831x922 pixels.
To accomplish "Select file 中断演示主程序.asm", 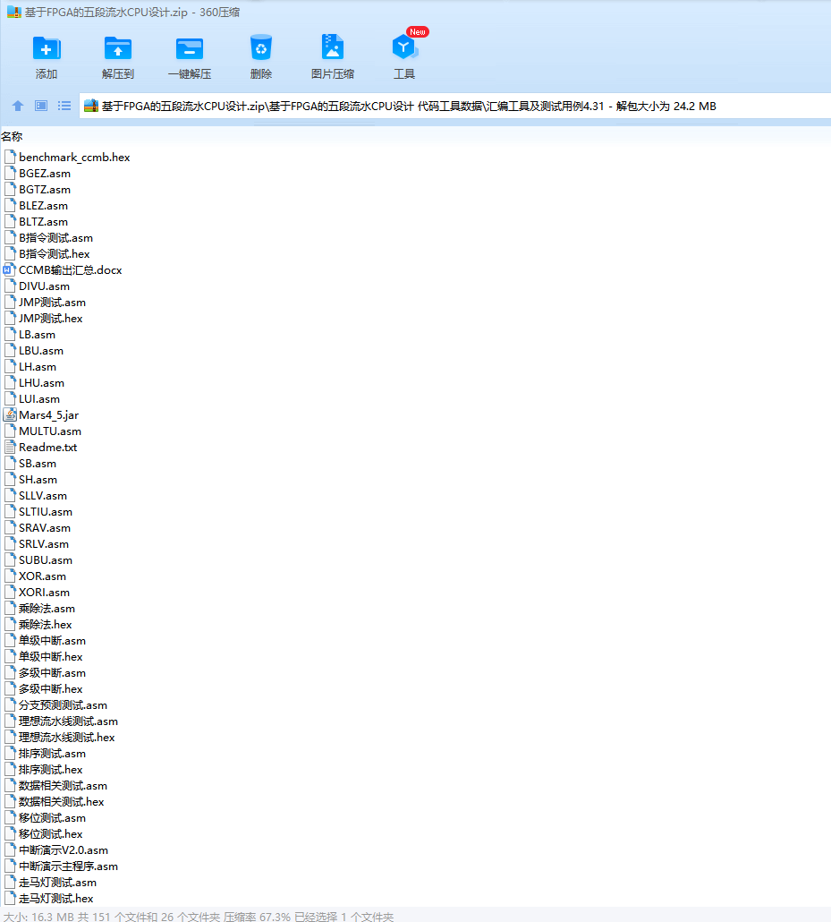I will pos(68,867).
